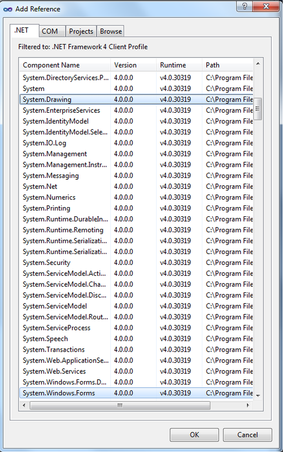This screenshot has width=283, height=452.
Task: Select System.Management.Instr... row
Action: click(x=136, y=165)
